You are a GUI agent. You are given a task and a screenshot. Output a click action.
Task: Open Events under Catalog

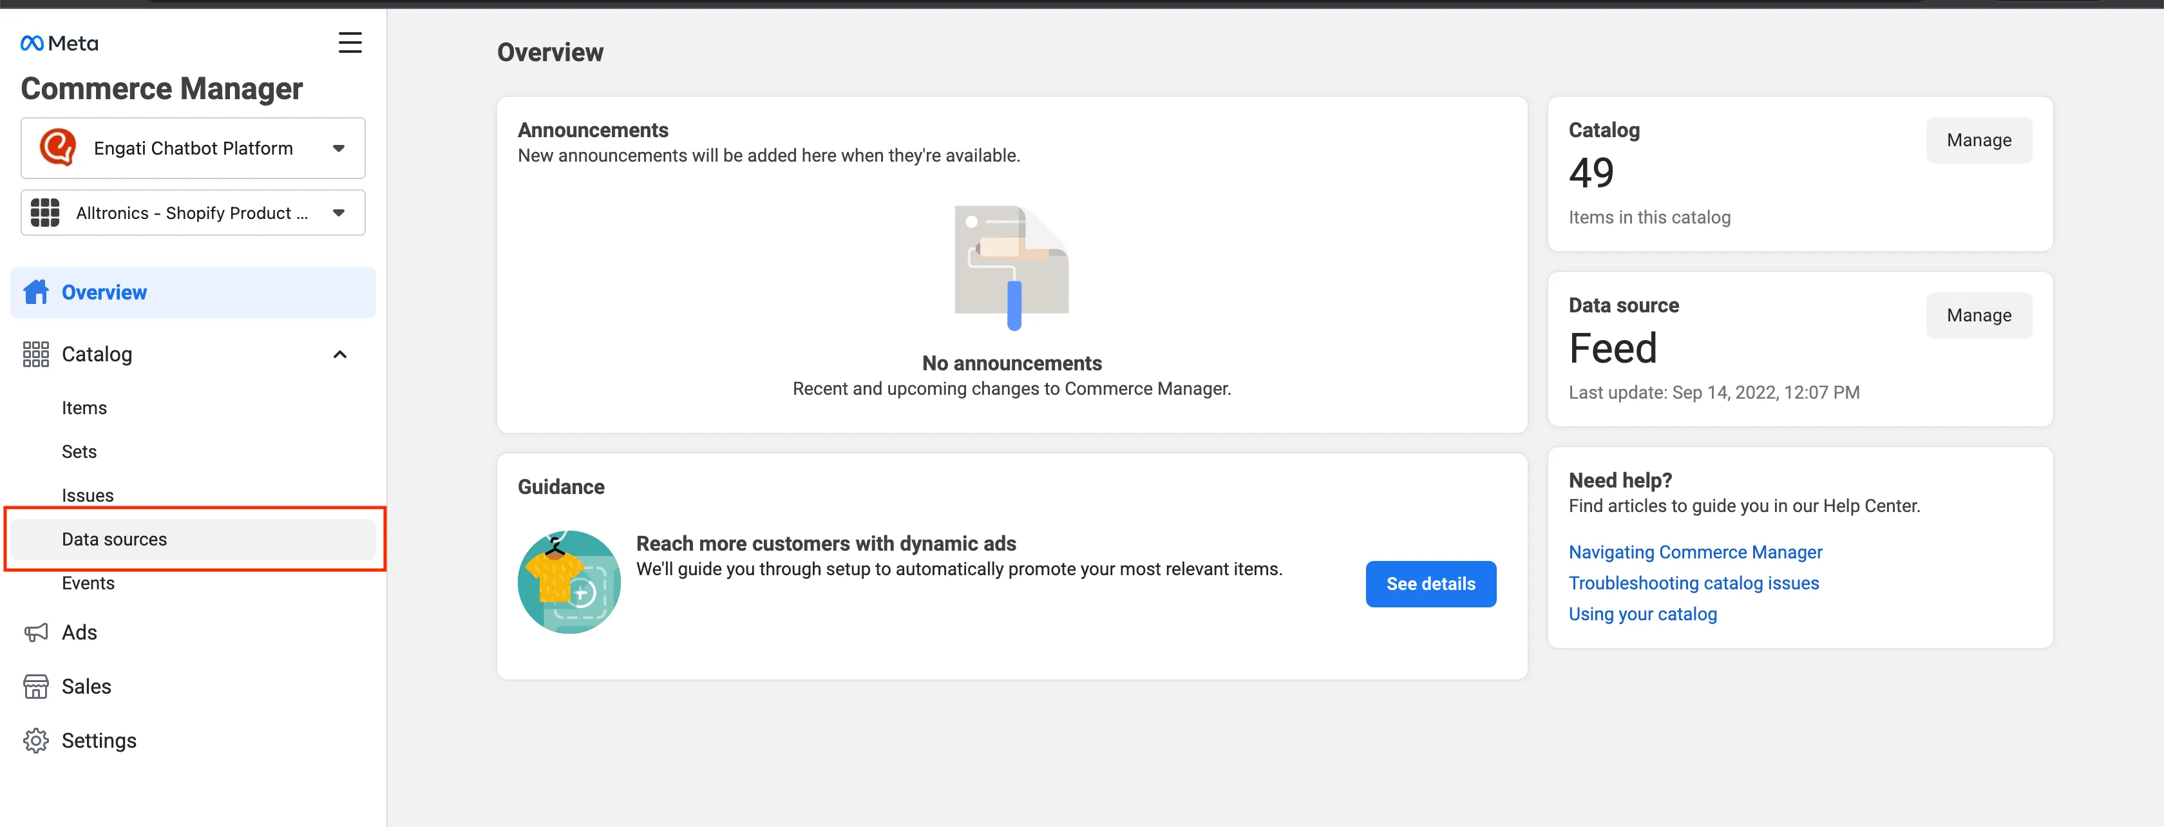88,582
